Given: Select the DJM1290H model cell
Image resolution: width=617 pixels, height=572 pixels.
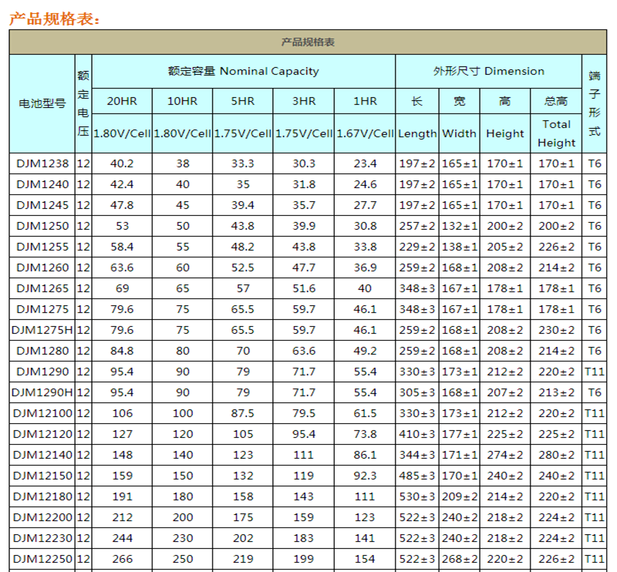Looking at the screenshot, I should click(42, 392).
